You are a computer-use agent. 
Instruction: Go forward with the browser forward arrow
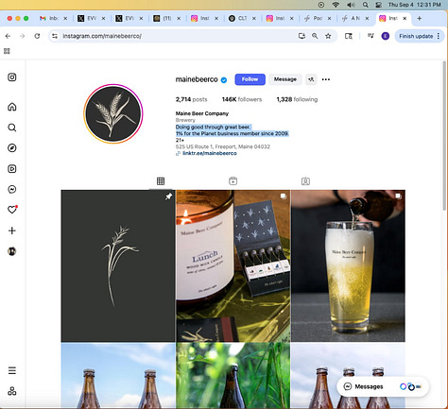click(22, 36)
